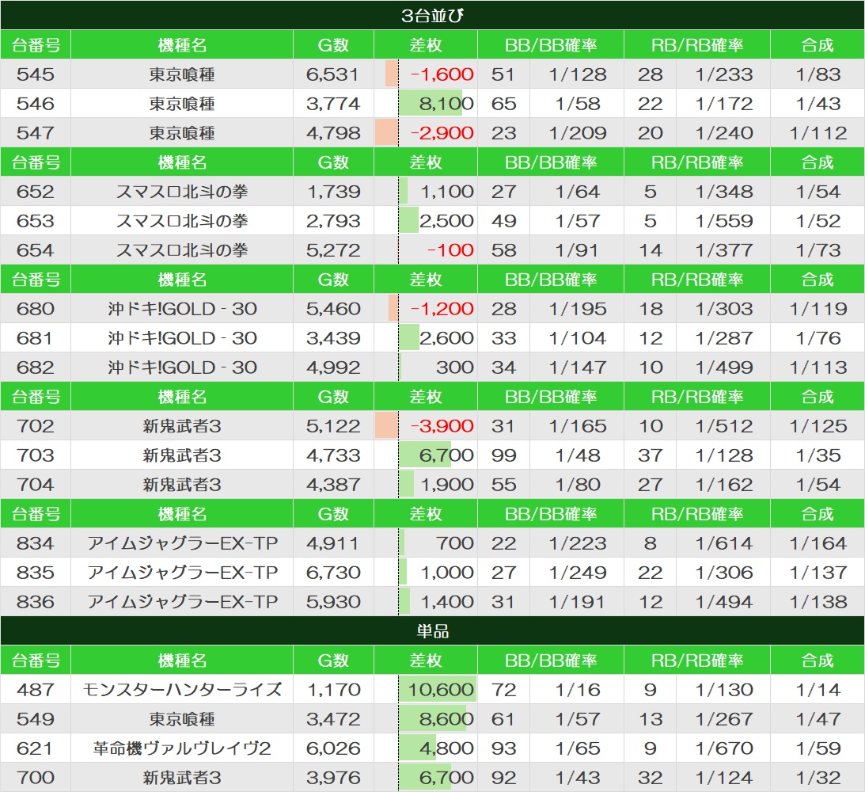Viewport: 865px width, 792px height.
Task: Click RB rate 1/670 cell
Action: (723, 748)
